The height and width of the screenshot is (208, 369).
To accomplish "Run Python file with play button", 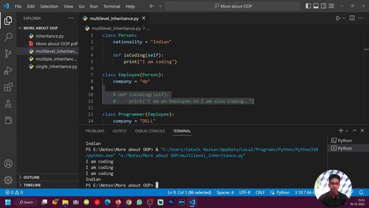I will pyautogui.click(x=338, y=18).
